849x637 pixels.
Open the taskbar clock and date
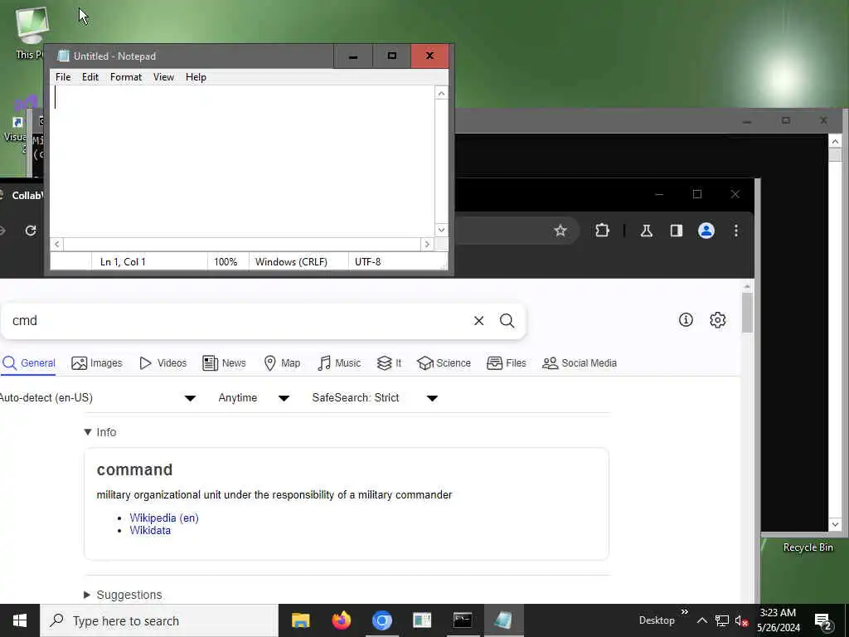(x=778, y=620)
